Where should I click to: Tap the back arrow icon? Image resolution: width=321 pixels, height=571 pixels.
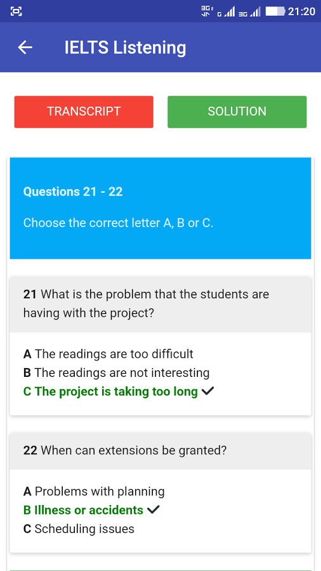pos(25,48)
